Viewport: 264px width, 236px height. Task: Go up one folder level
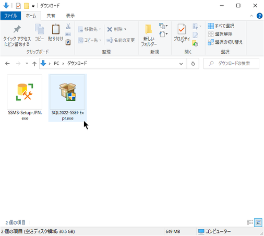[x=34, y=64]
